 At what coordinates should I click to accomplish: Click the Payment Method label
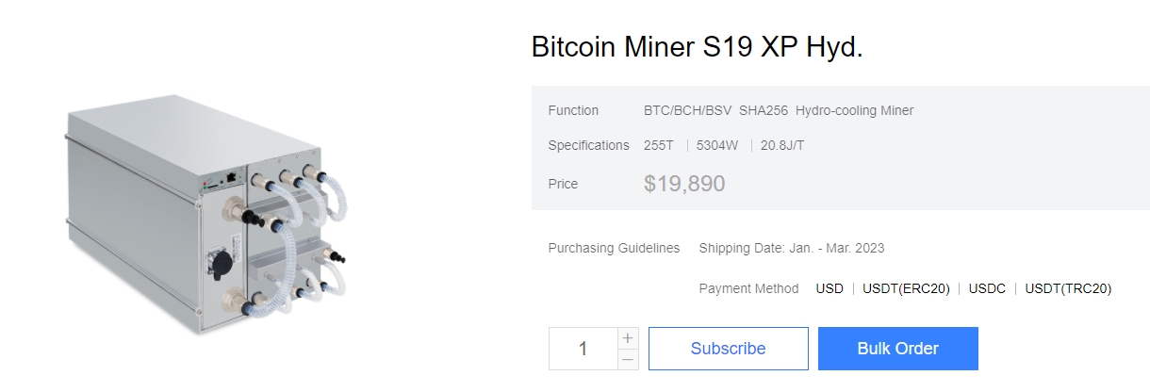(x=748, y=288)
